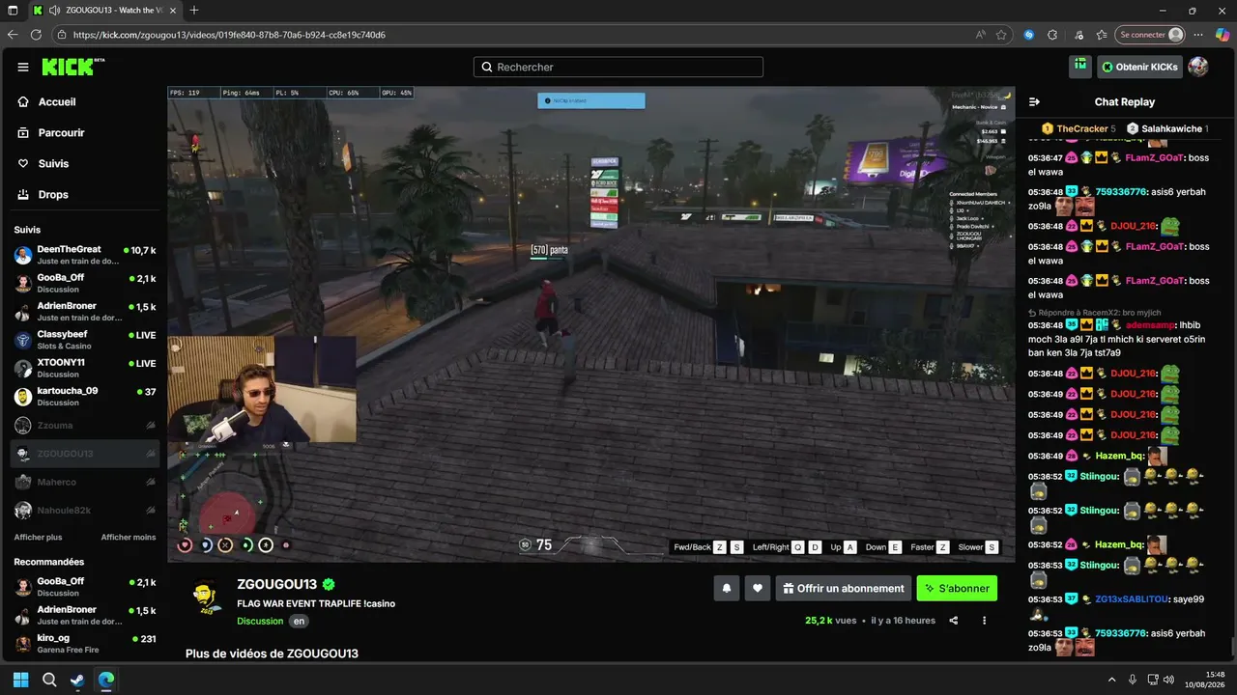Image resolution: width=1237 pixels, height=695 pixels.
Task: Click the Se connecter profile button
Action: pos(1150,35)
